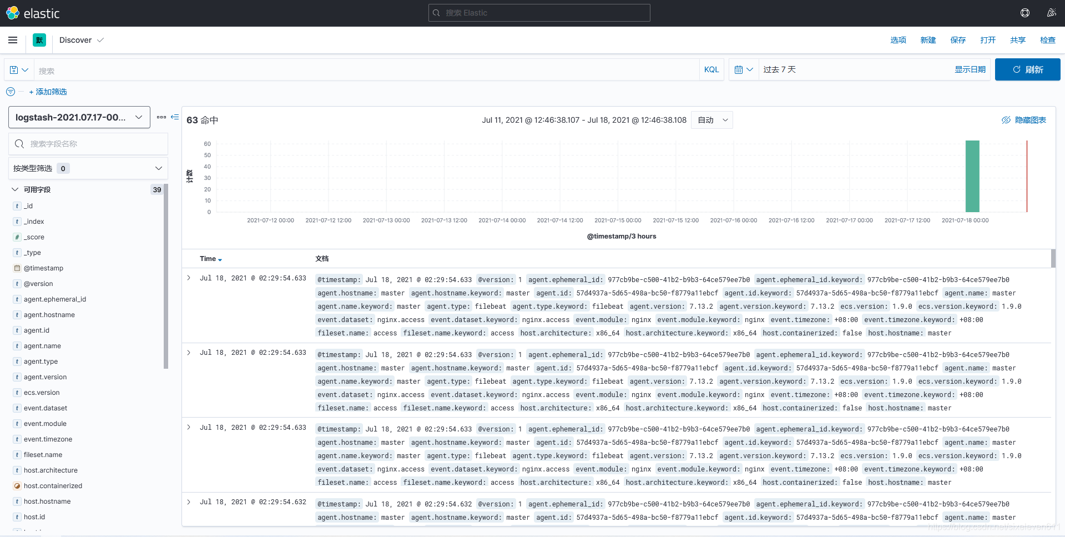This screenshot has height=537, width=1065.
Task: Hide the chart with 隐藏图表
Action: pyautogui.click(x=1024, y=120)
